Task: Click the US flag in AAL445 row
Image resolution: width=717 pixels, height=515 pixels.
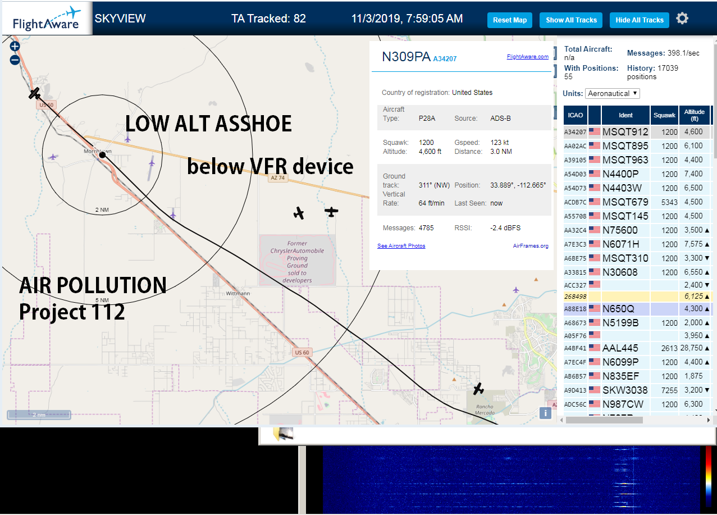Action: [595, 348]
